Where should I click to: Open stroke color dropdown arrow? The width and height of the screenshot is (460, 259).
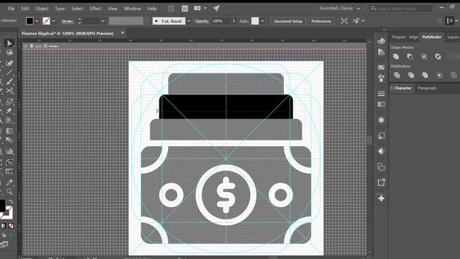[53, 21]
